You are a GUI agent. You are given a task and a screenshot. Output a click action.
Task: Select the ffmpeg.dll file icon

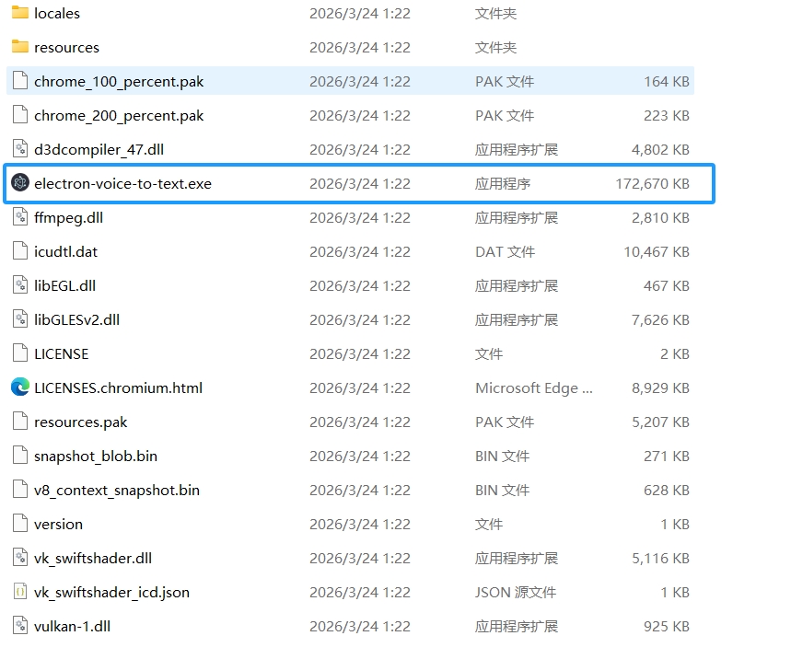(19, 217)
